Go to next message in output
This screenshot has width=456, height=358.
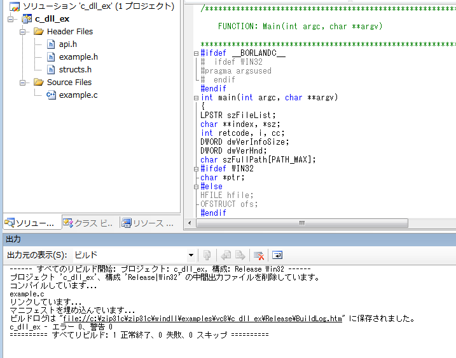(x=240, y=255)
